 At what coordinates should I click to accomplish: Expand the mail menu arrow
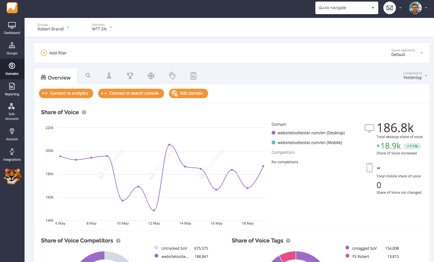pyautogui.click(x=400, y=8)
